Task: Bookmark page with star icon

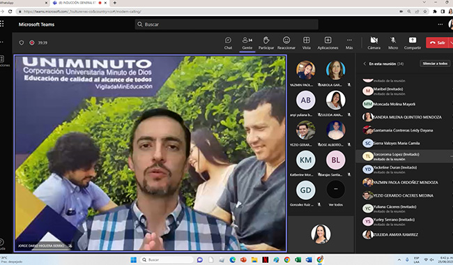Action: coord(425,12)
